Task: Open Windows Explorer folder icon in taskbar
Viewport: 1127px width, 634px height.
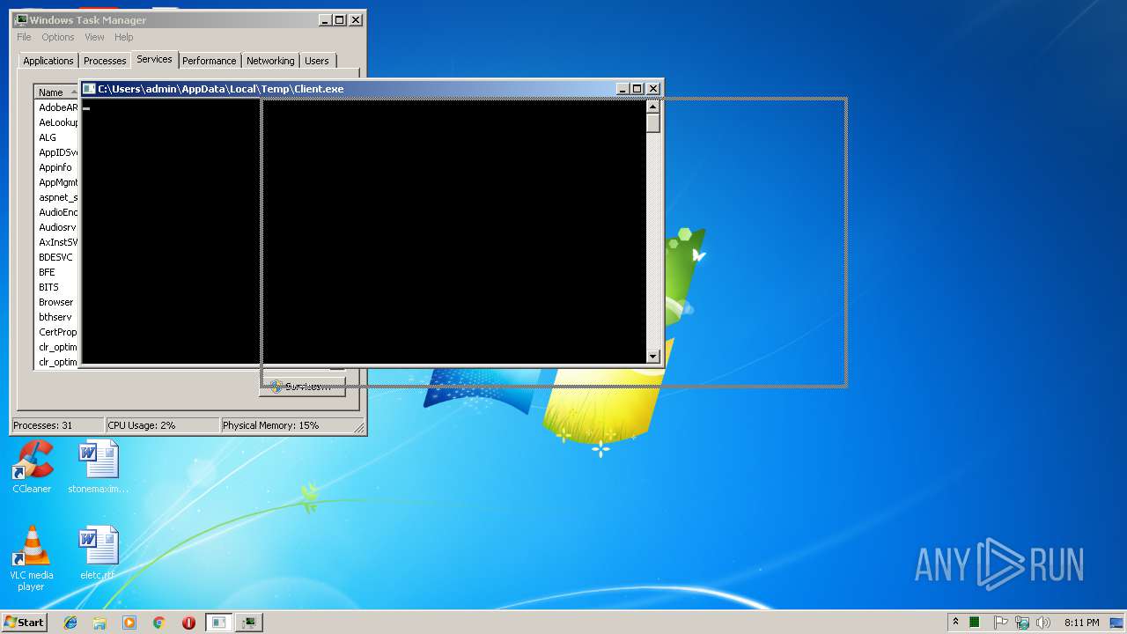Action: tap(99, 623)
